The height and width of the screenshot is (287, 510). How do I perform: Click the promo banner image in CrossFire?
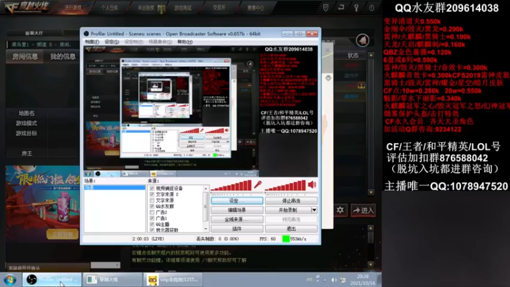[43, 203]
